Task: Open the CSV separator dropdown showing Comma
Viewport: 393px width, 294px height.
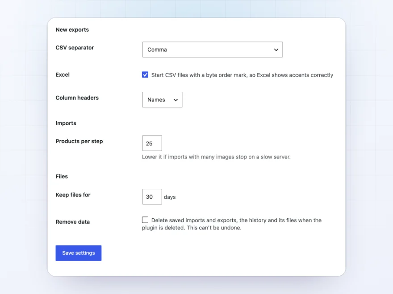Action: tap(212, 49)
